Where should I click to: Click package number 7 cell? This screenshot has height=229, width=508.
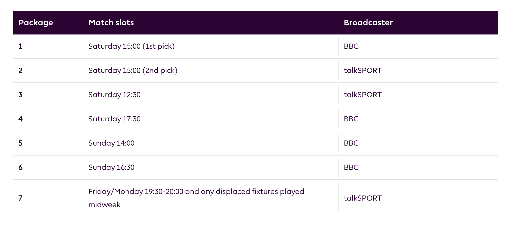20,198
